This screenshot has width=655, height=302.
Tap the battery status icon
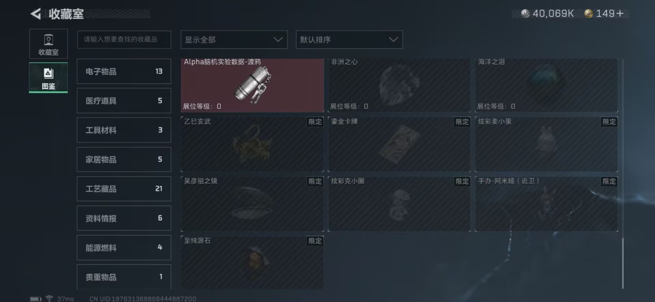35,299
